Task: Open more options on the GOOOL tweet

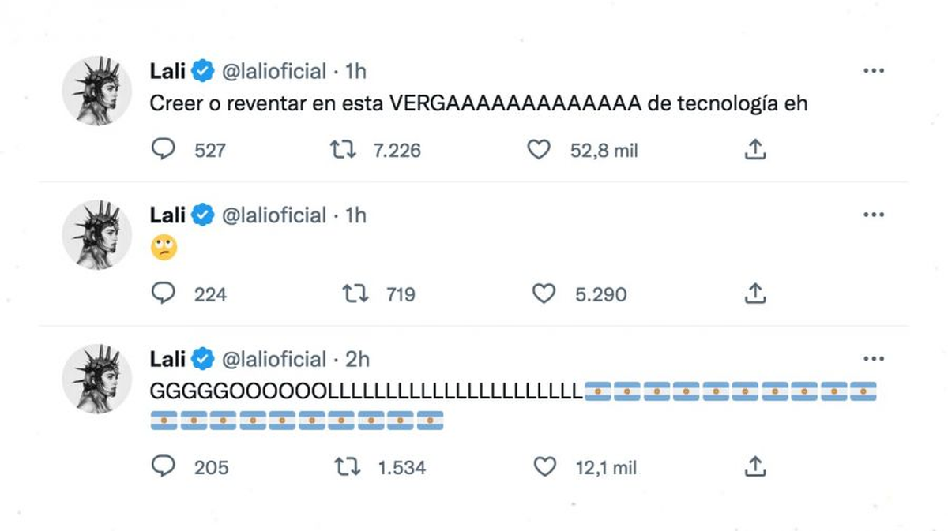Action: (x=873, y=359)
